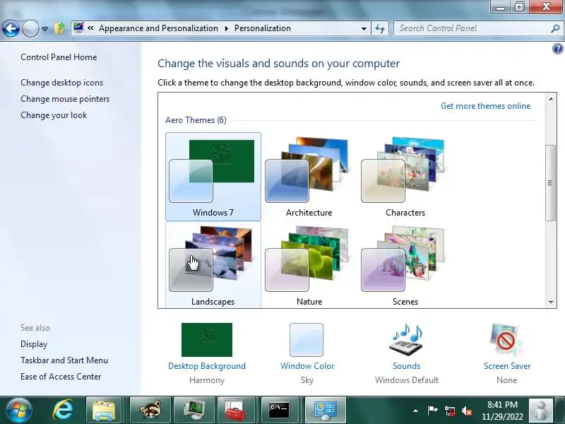The width and height of the screenshot is (565, 424).
Task: Click the Aero Themes (6) heading
Action: [x=196, y=120]
